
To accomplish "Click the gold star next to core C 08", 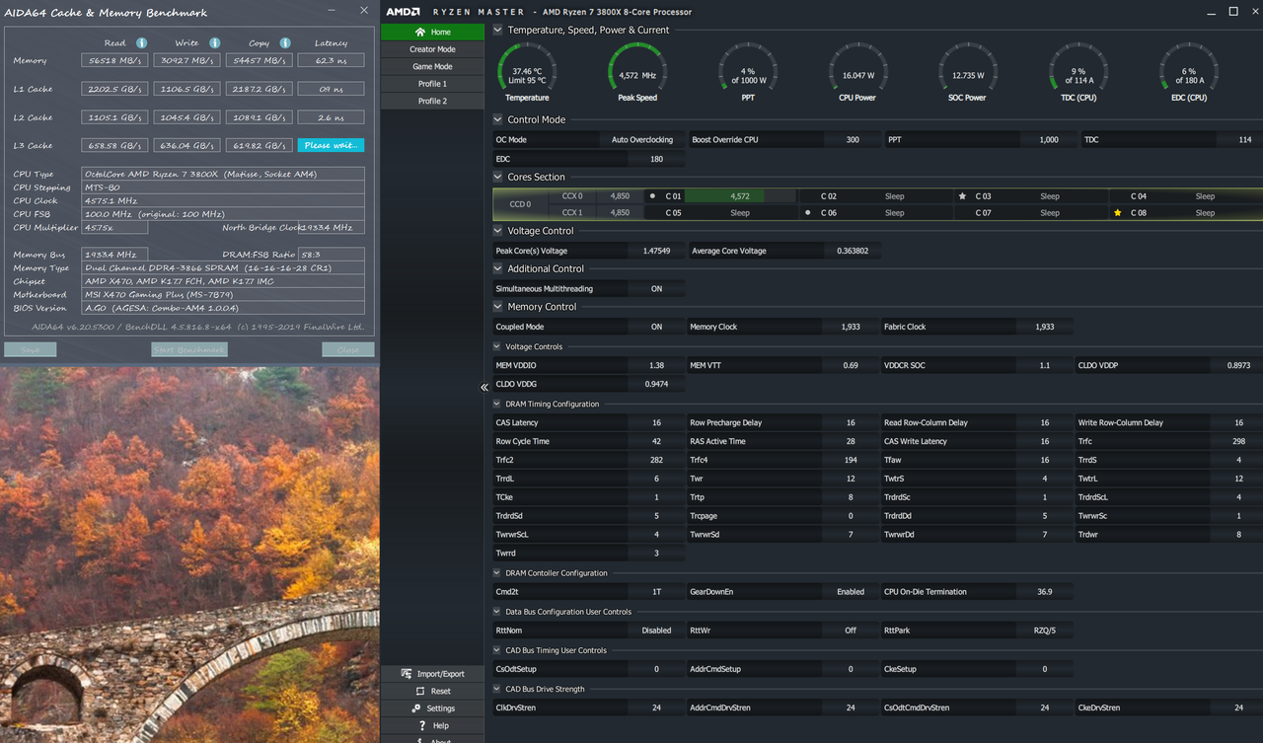I will [x=1117, y=212].
